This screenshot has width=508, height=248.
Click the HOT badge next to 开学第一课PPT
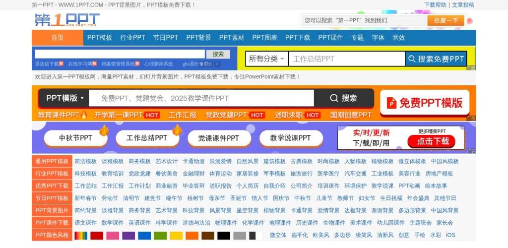(152, 115)
